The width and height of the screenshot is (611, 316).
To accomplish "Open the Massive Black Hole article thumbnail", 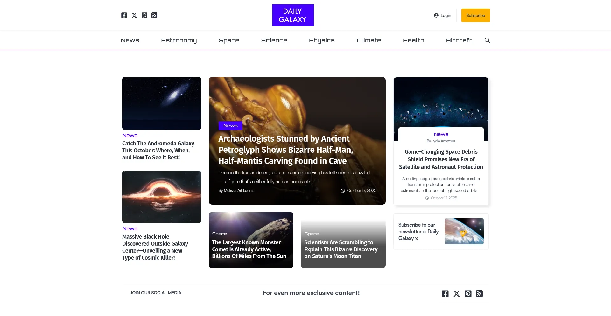I will [x=162, y=197].
